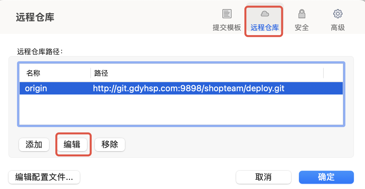This screenshot has height=189, width=365.
Task: Click the commit template document icon
Action: click(x=227, y=14)
